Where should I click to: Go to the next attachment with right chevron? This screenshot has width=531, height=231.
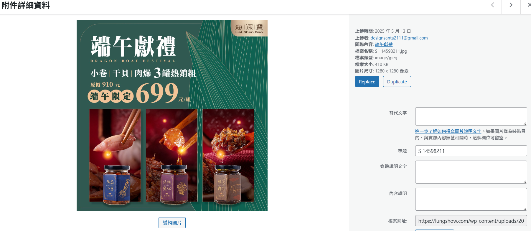point(511,5)
